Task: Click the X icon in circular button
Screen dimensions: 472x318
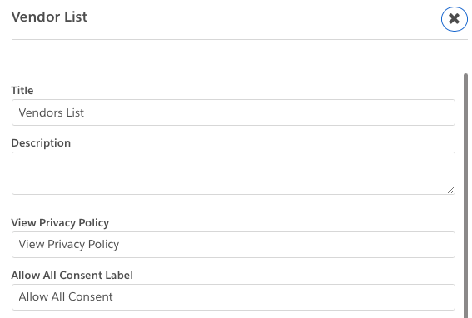Action: pos(455,19)
